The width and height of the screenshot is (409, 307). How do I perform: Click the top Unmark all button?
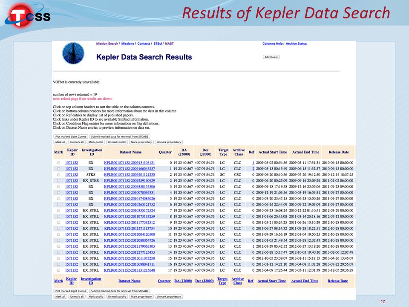tap(77, 142)
